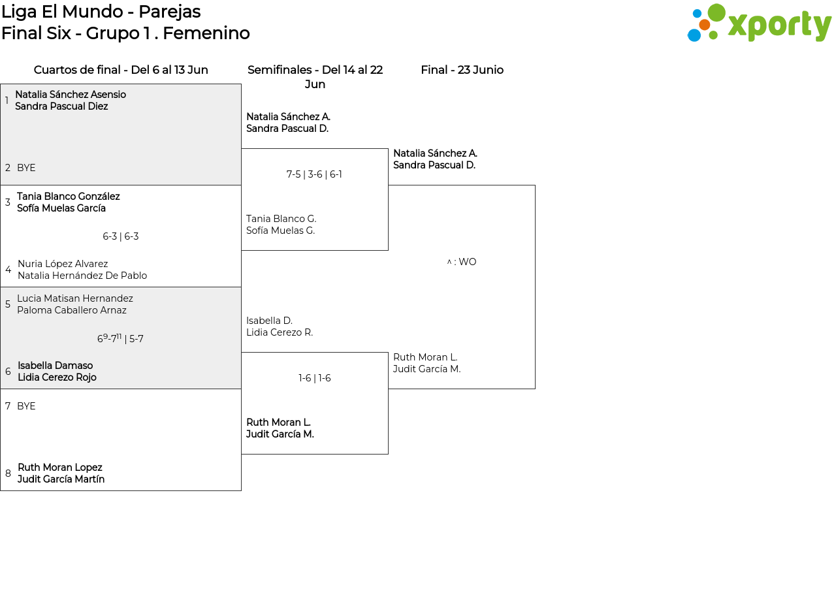Click the 1-6 | 1-6 semifinal score
Viewport: 836px width, 591px height.
(x=315, y=378)
